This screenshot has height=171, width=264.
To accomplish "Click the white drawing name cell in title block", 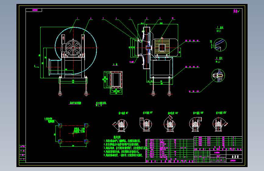I will tap(235, 156).
